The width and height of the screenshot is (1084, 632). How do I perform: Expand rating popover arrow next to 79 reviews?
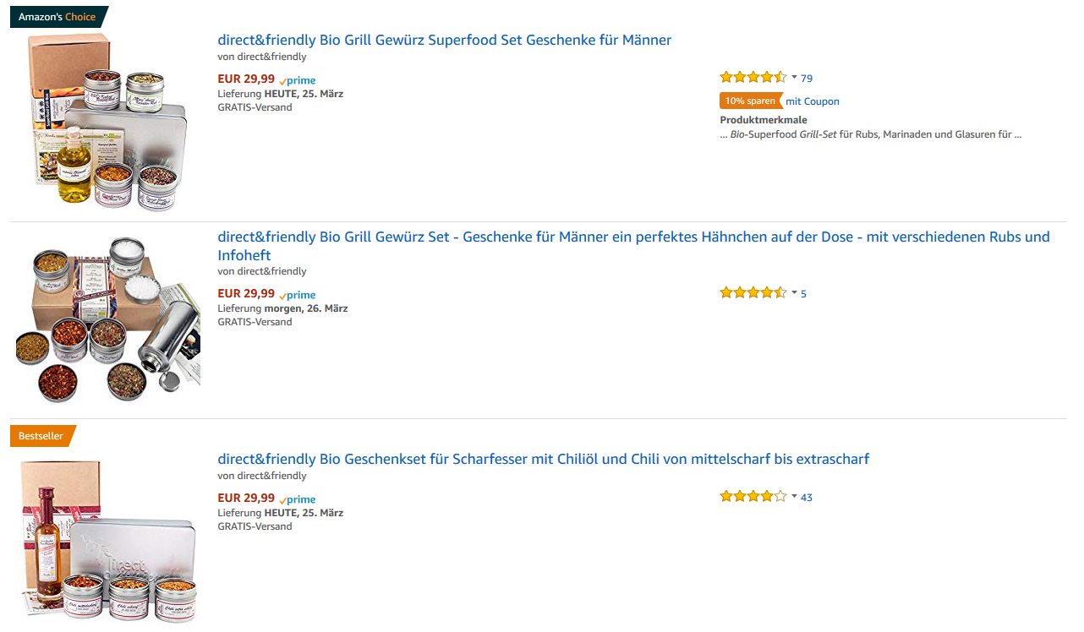pos(794,78)
